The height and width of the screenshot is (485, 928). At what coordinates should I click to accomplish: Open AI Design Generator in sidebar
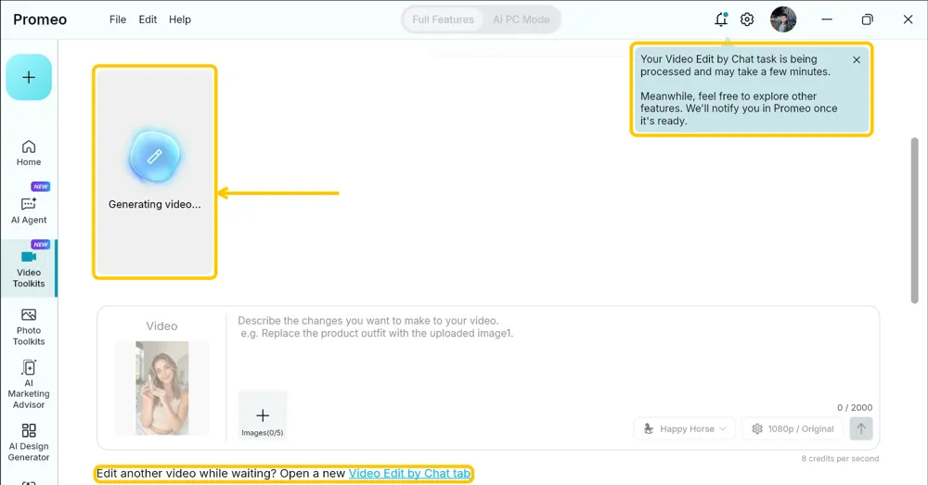(x=29, y=442)
